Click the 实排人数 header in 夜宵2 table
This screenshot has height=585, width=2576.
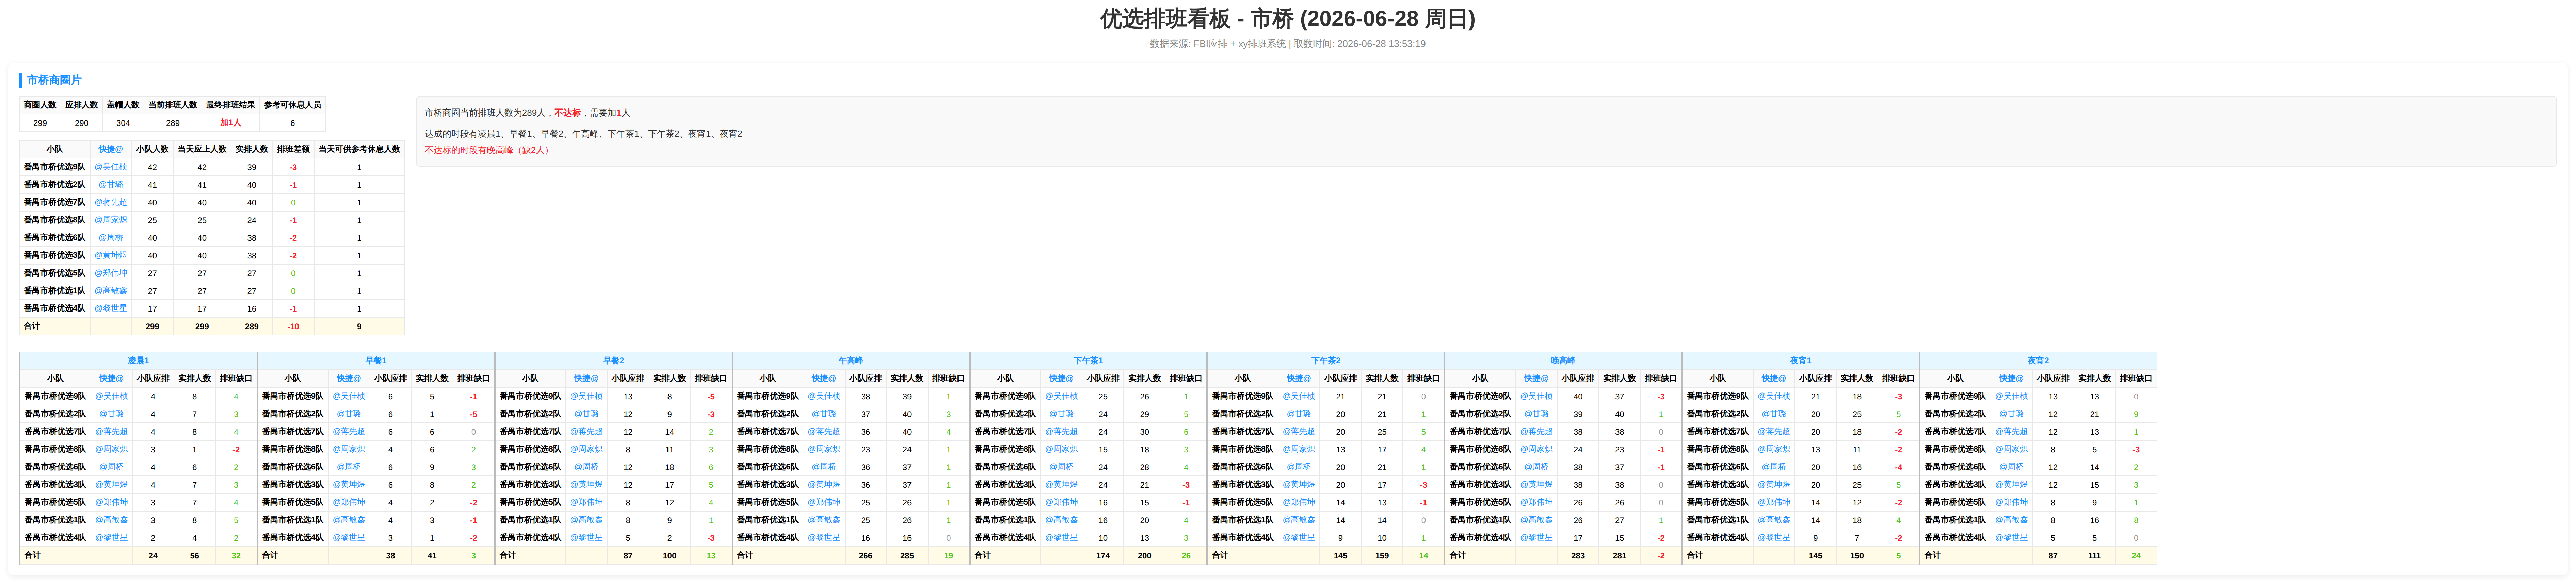tap(2094, 379)
